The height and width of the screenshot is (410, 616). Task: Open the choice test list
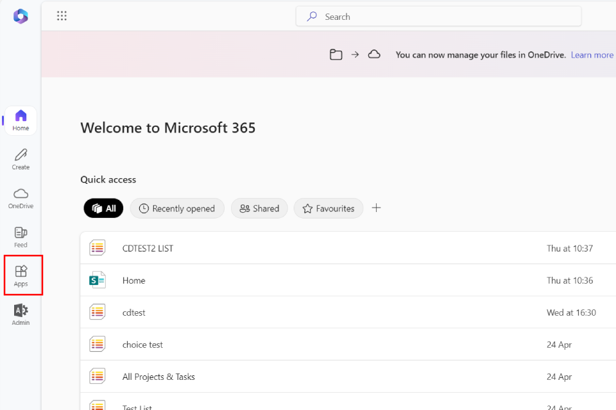click(142, 345)
